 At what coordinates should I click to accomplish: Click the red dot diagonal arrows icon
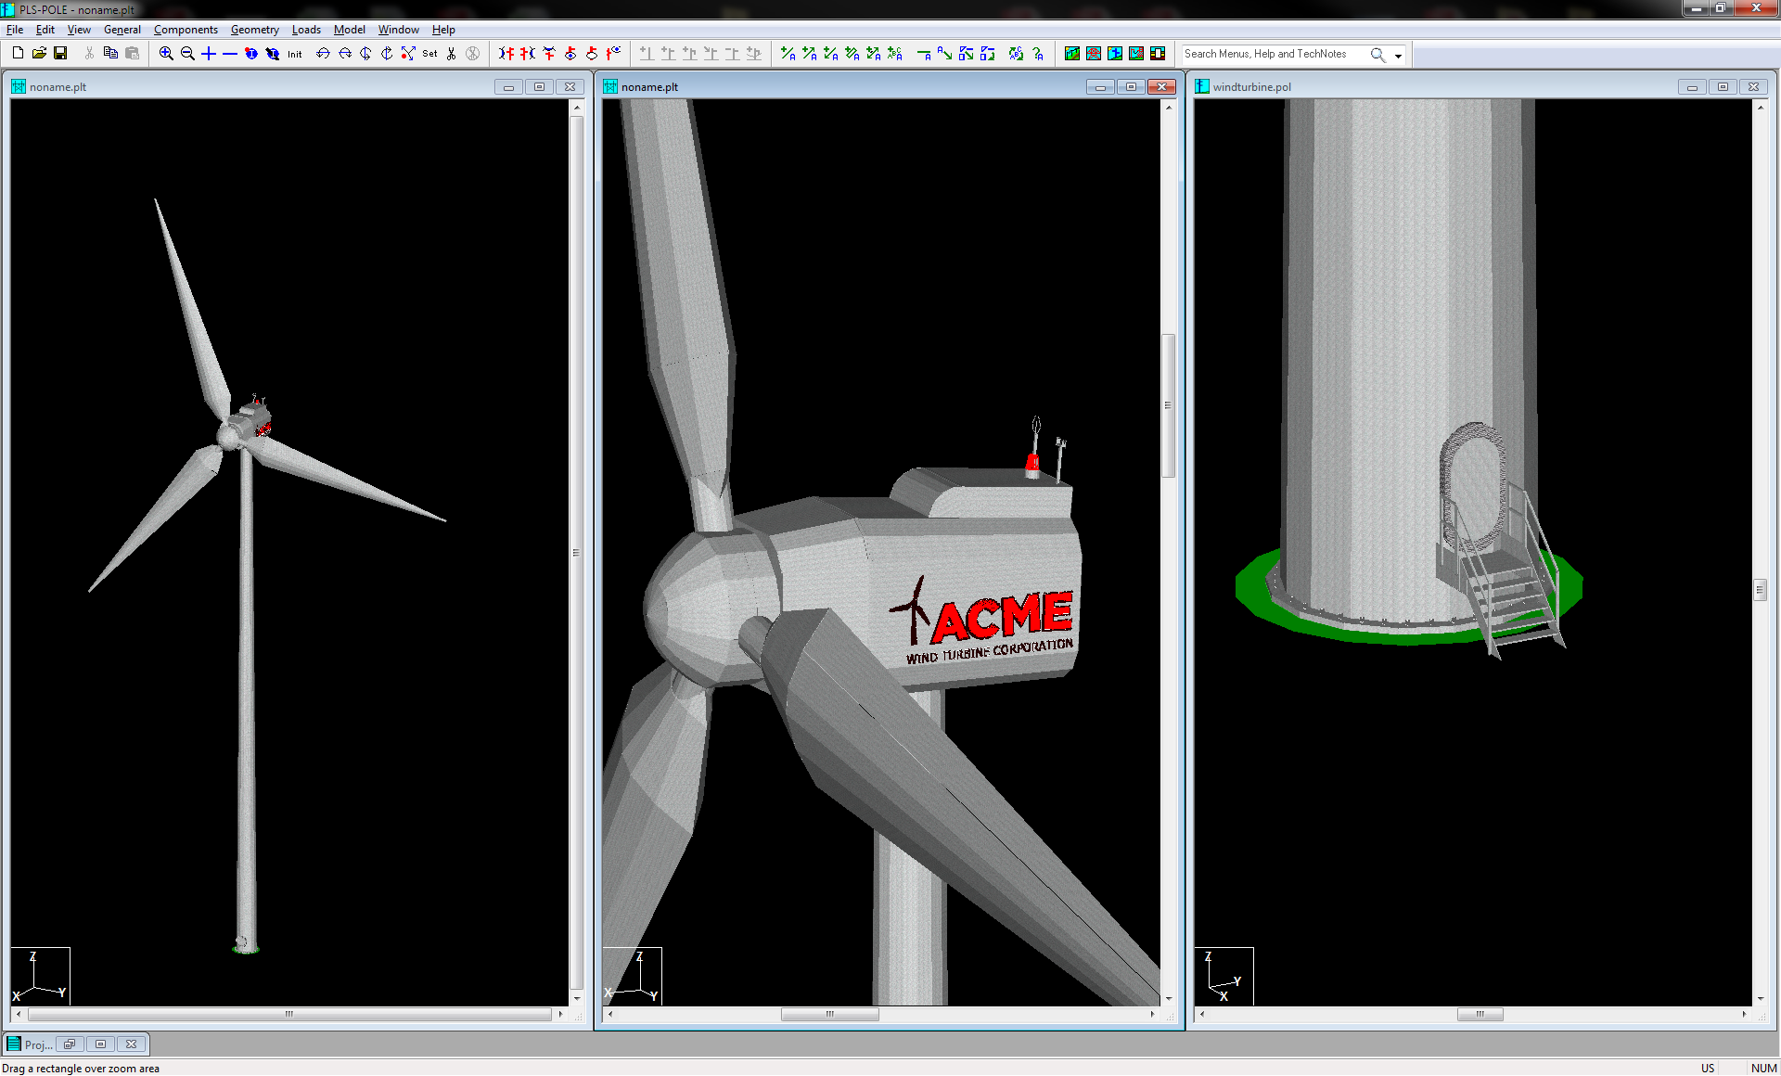408,54
